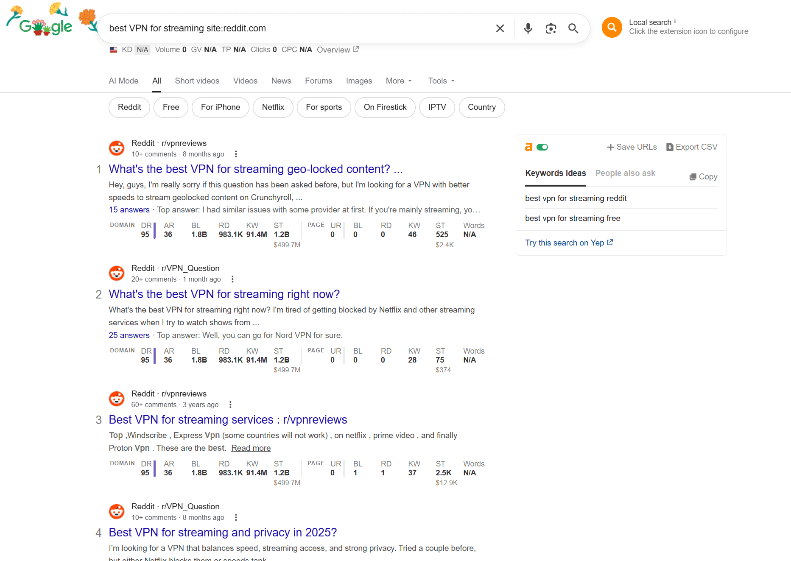Open 'streaming and privacy in 2025' result

point(223,533)
